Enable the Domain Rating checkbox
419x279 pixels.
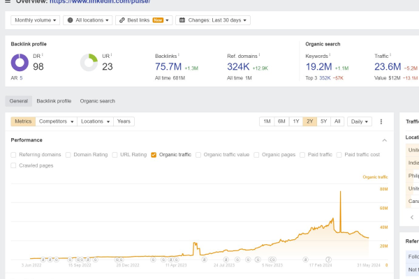tap(68, 155)
